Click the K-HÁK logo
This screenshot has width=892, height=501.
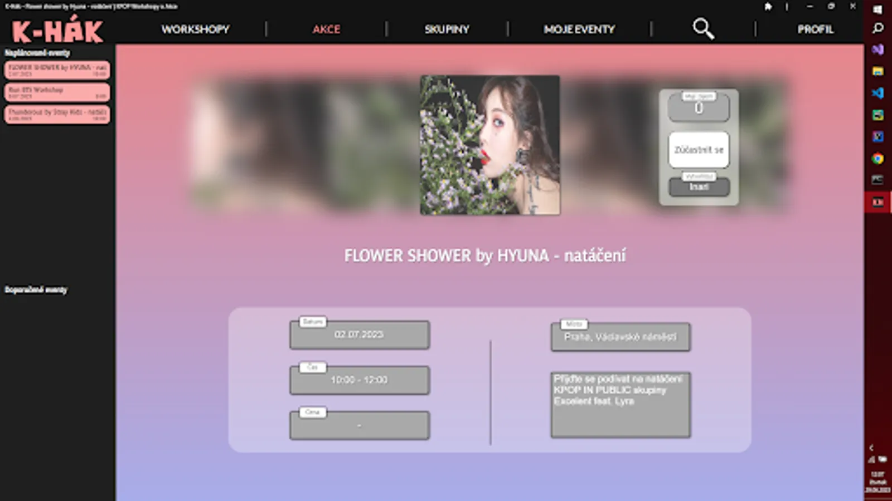[x=57, y=30]
